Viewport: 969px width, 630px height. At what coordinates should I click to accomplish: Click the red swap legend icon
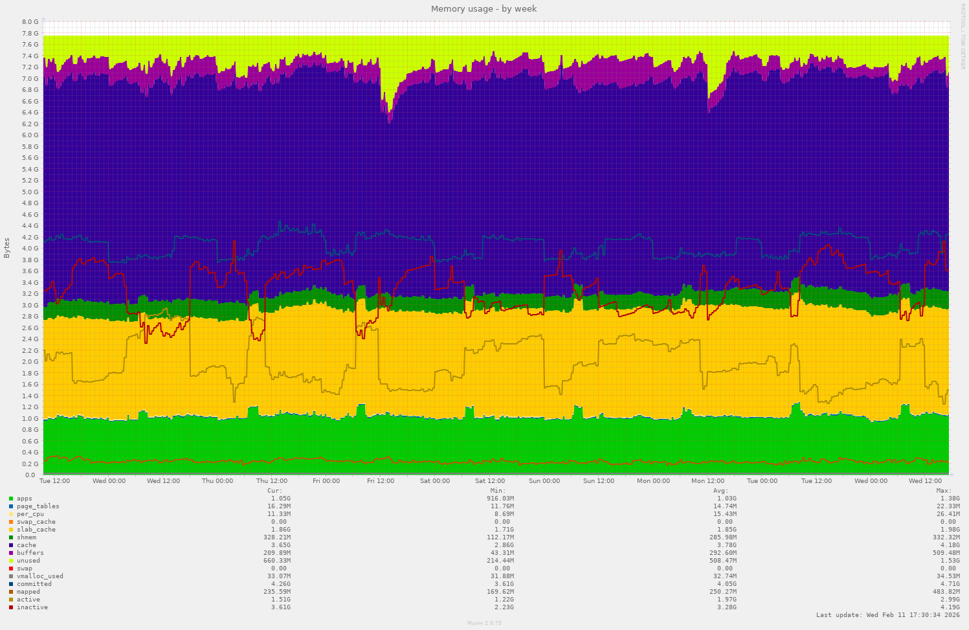[x=10, y=568]
